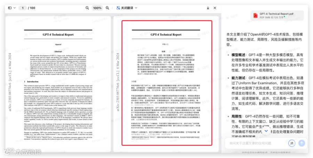Click the '/ 100' total pages text
Viewport: 313px width, 158px height.
pyautogui.click(x=32, y=8)
